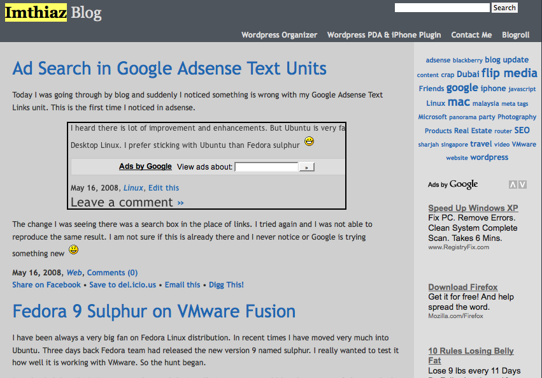Focus the blog search text field

[442, 8]
